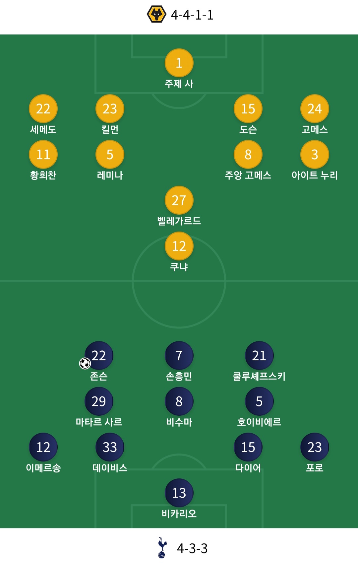Viewport: 358px width, 563px height.
Task: Click the 4-3-3 formation label
Action: (x=192, y=548)
